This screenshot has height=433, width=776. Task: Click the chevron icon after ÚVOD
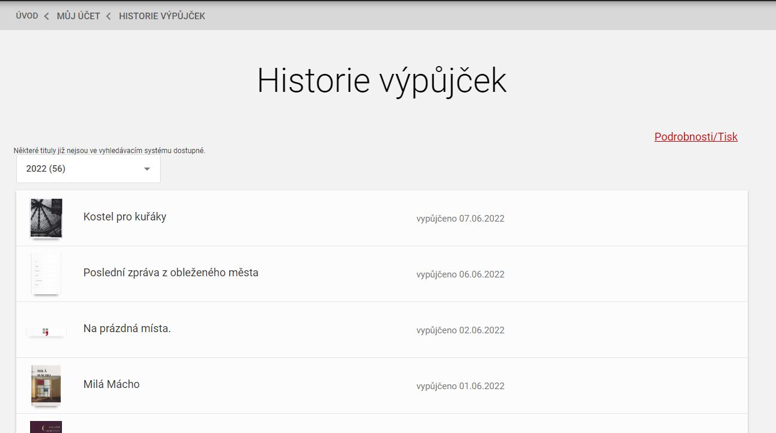47,16
